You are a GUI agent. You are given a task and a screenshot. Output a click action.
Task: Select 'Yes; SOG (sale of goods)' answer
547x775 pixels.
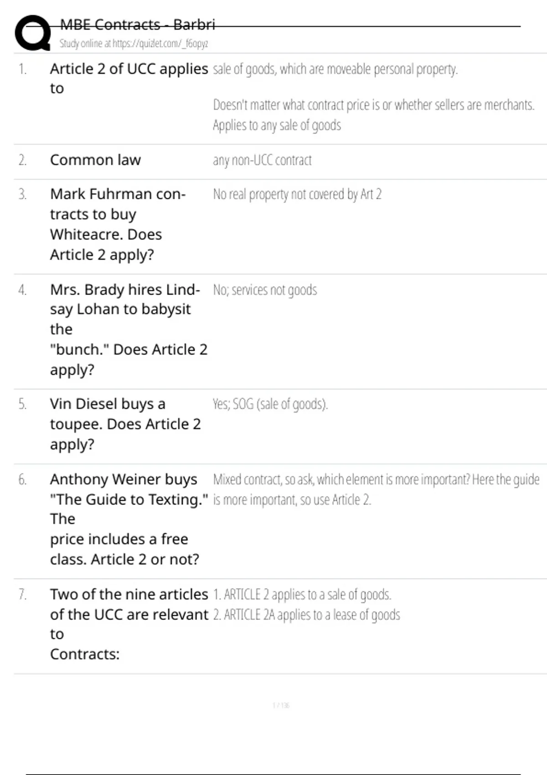270,404
